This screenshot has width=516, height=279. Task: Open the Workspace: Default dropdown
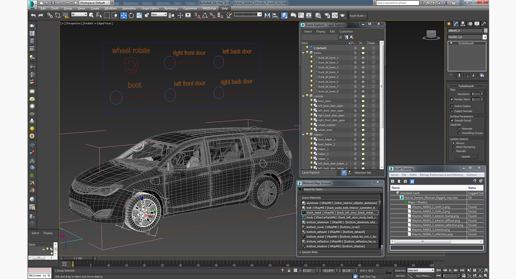95,3
